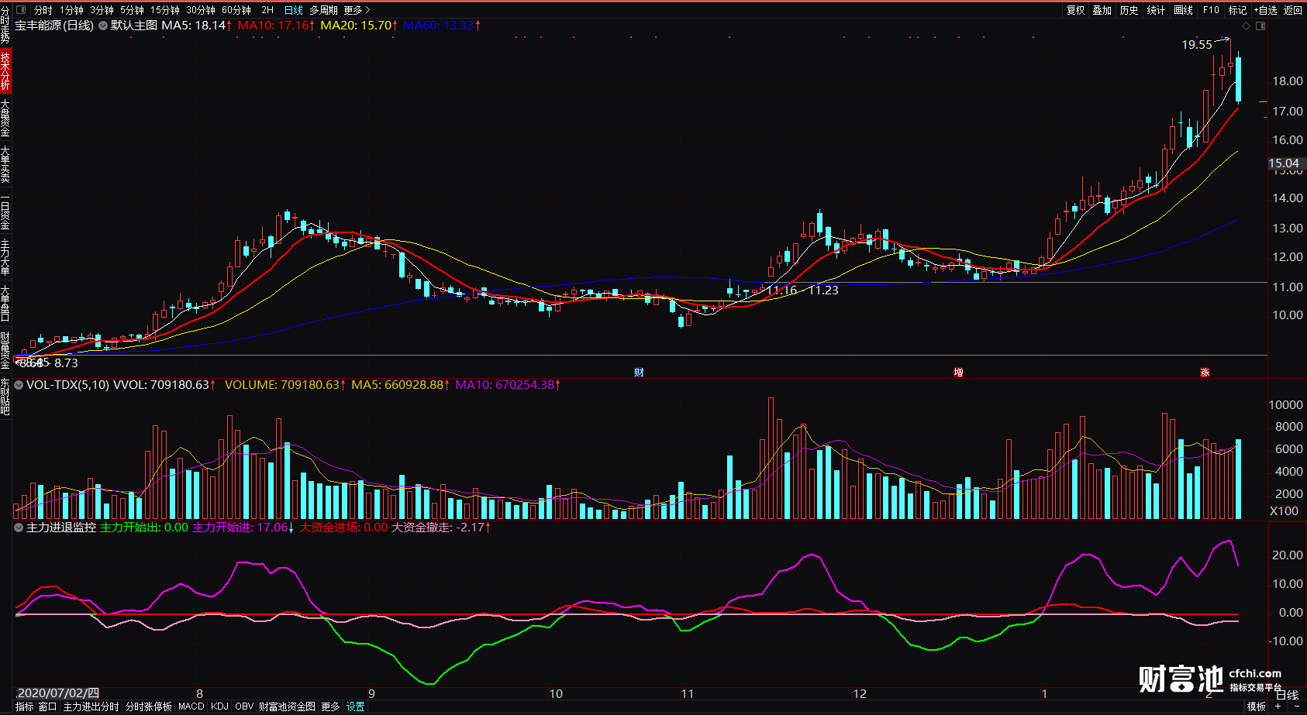Open the 东财贴吧 sidebar tab
The height and width of the screenshot is (715, 1307).
tap(5, 397)
